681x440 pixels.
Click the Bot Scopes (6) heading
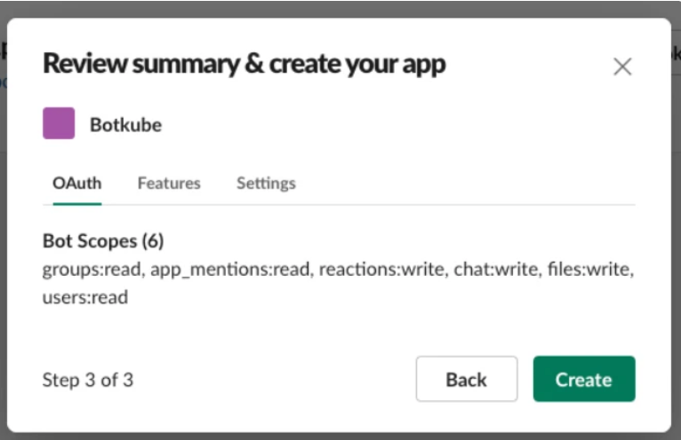click(x=103, y=241)
